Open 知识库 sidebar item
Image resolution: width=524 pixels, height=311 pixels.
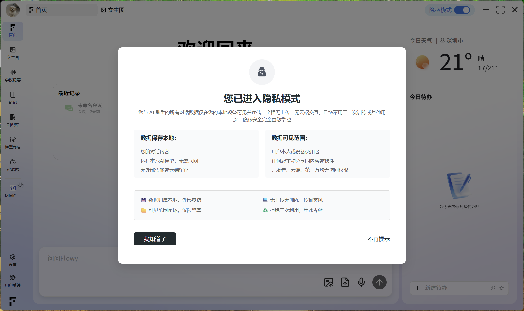tap(13, 120)
